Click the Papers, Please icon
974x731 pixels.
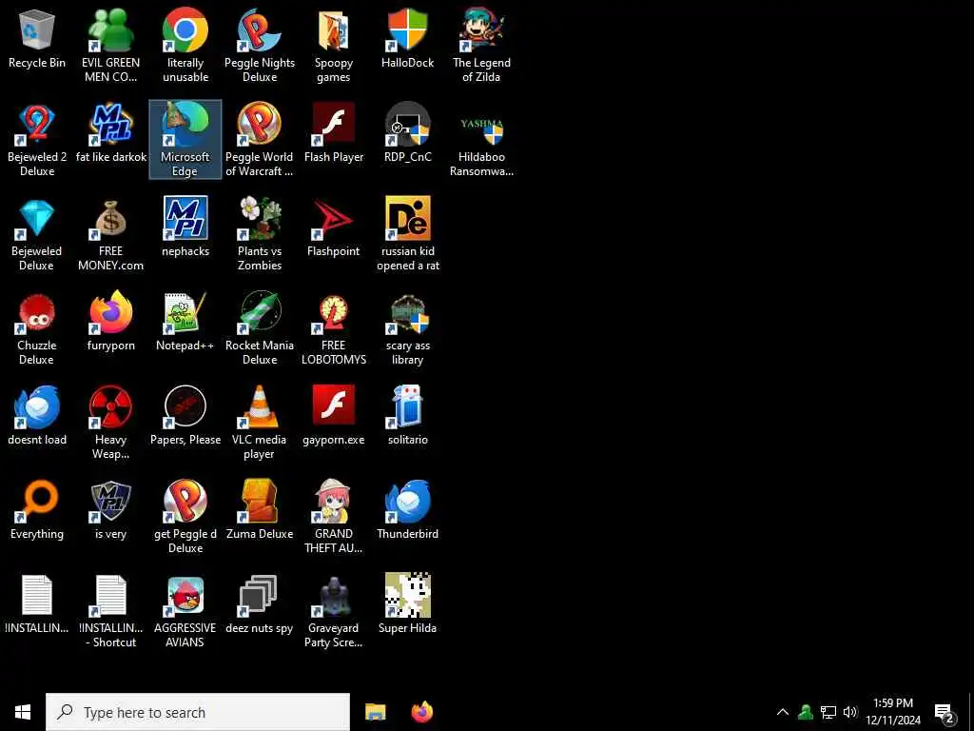coord(185,406)
